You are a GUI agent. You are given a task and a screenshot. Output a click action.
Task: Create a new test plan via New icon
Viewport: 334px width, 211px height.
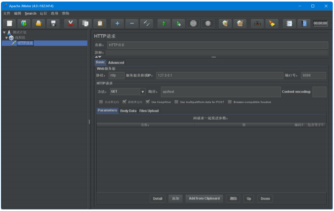9,23
